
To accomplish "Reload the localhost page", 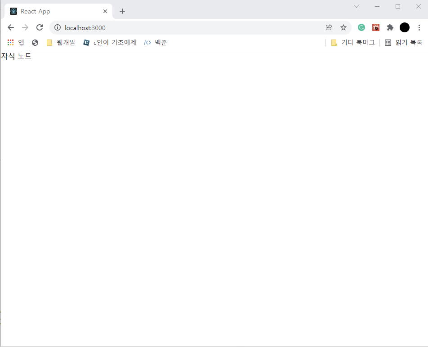I will [40, 27].
